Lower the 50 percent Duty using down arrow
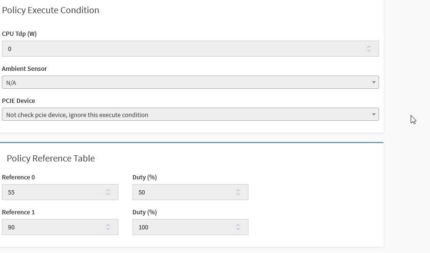Image resolution: width=430 pixels, height=253 pixels. 238,194
